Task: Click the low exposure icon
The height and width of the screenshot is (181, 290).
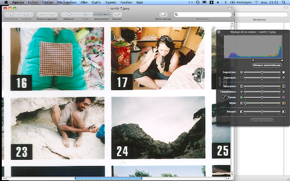Action: (x=242, y=72)
